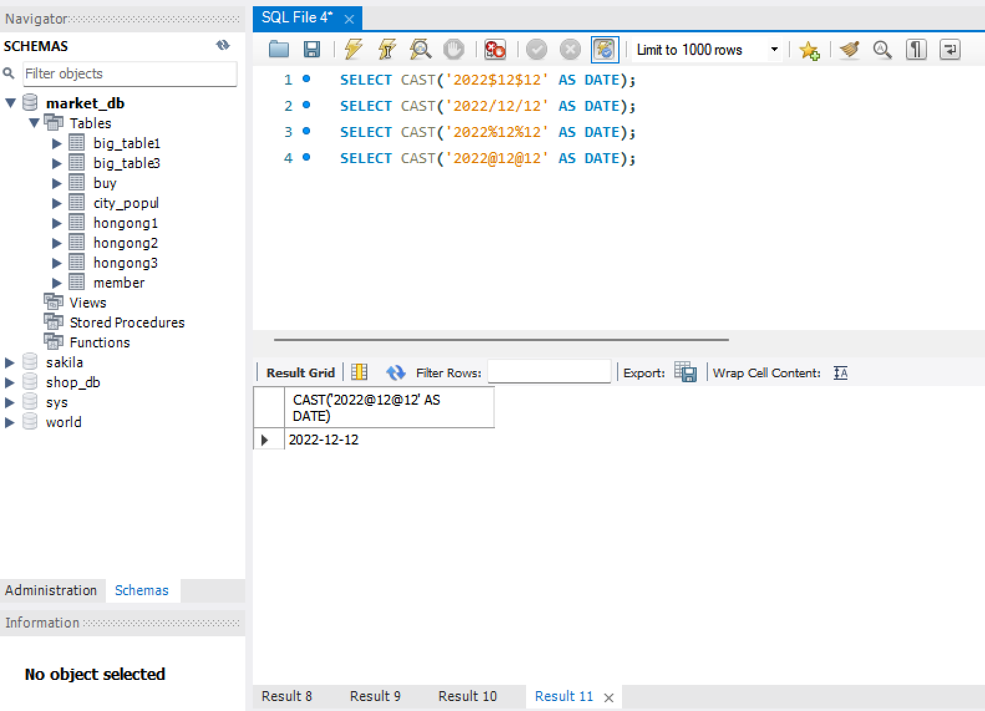Toggle Wrap Cell Content icon

(841, 372)
